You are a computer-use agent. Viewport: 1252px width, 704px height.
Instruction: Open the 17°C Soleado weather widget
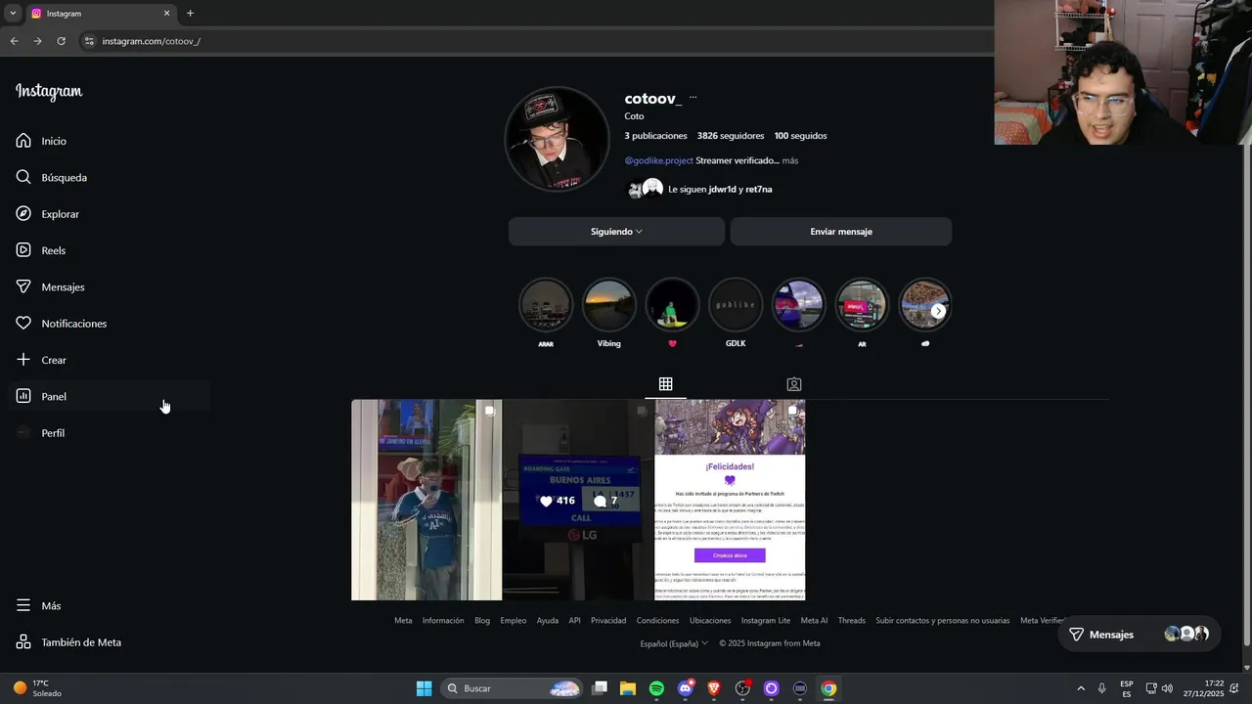coord(37,688)
